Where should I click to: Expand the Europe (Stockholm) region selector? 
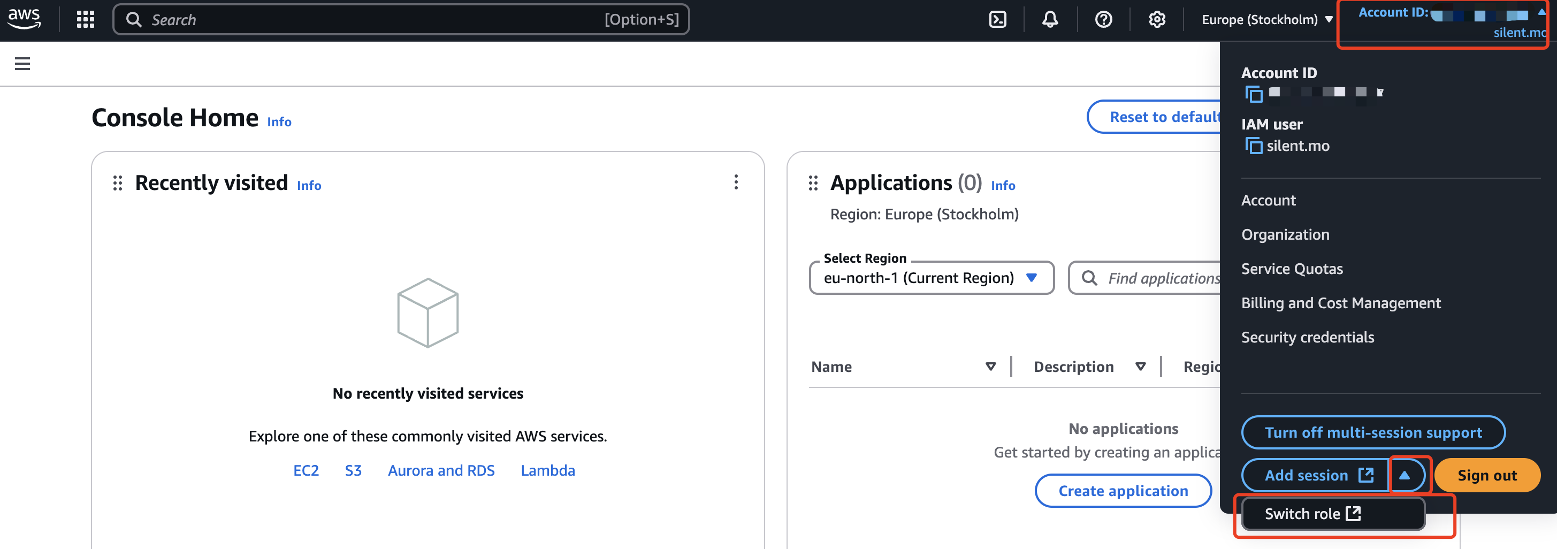point(1266,19)
